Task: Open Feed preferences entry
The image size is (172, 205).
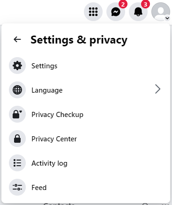Action: coord(86,187)
